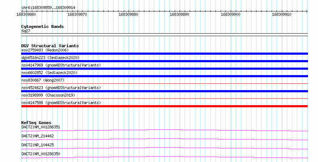Click the blue bar under nsv6602852
The image size is (318, 162).
pos(164,76)
